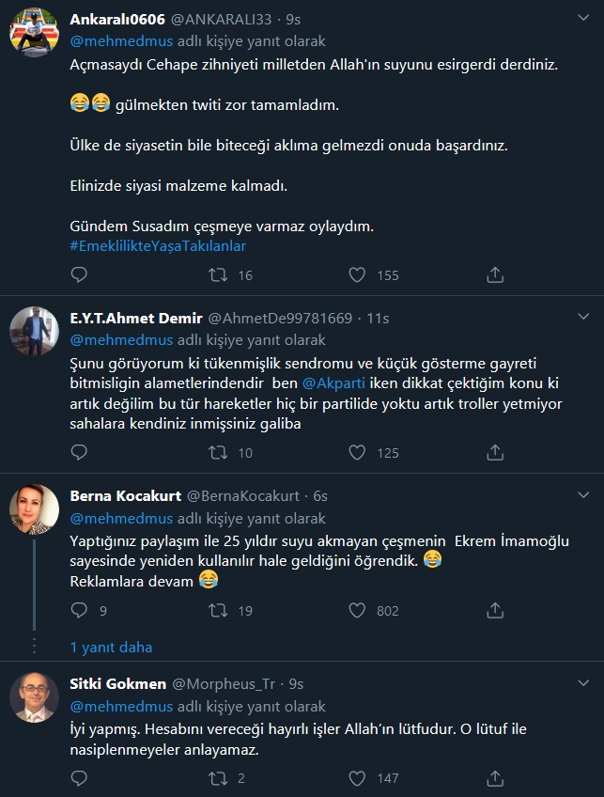Image resolution: width=604 pixels, height=797 pixels.
Task: Open the #EmeklilikteYaşaTakılanlar hashtag
Action: coord(158,246)
